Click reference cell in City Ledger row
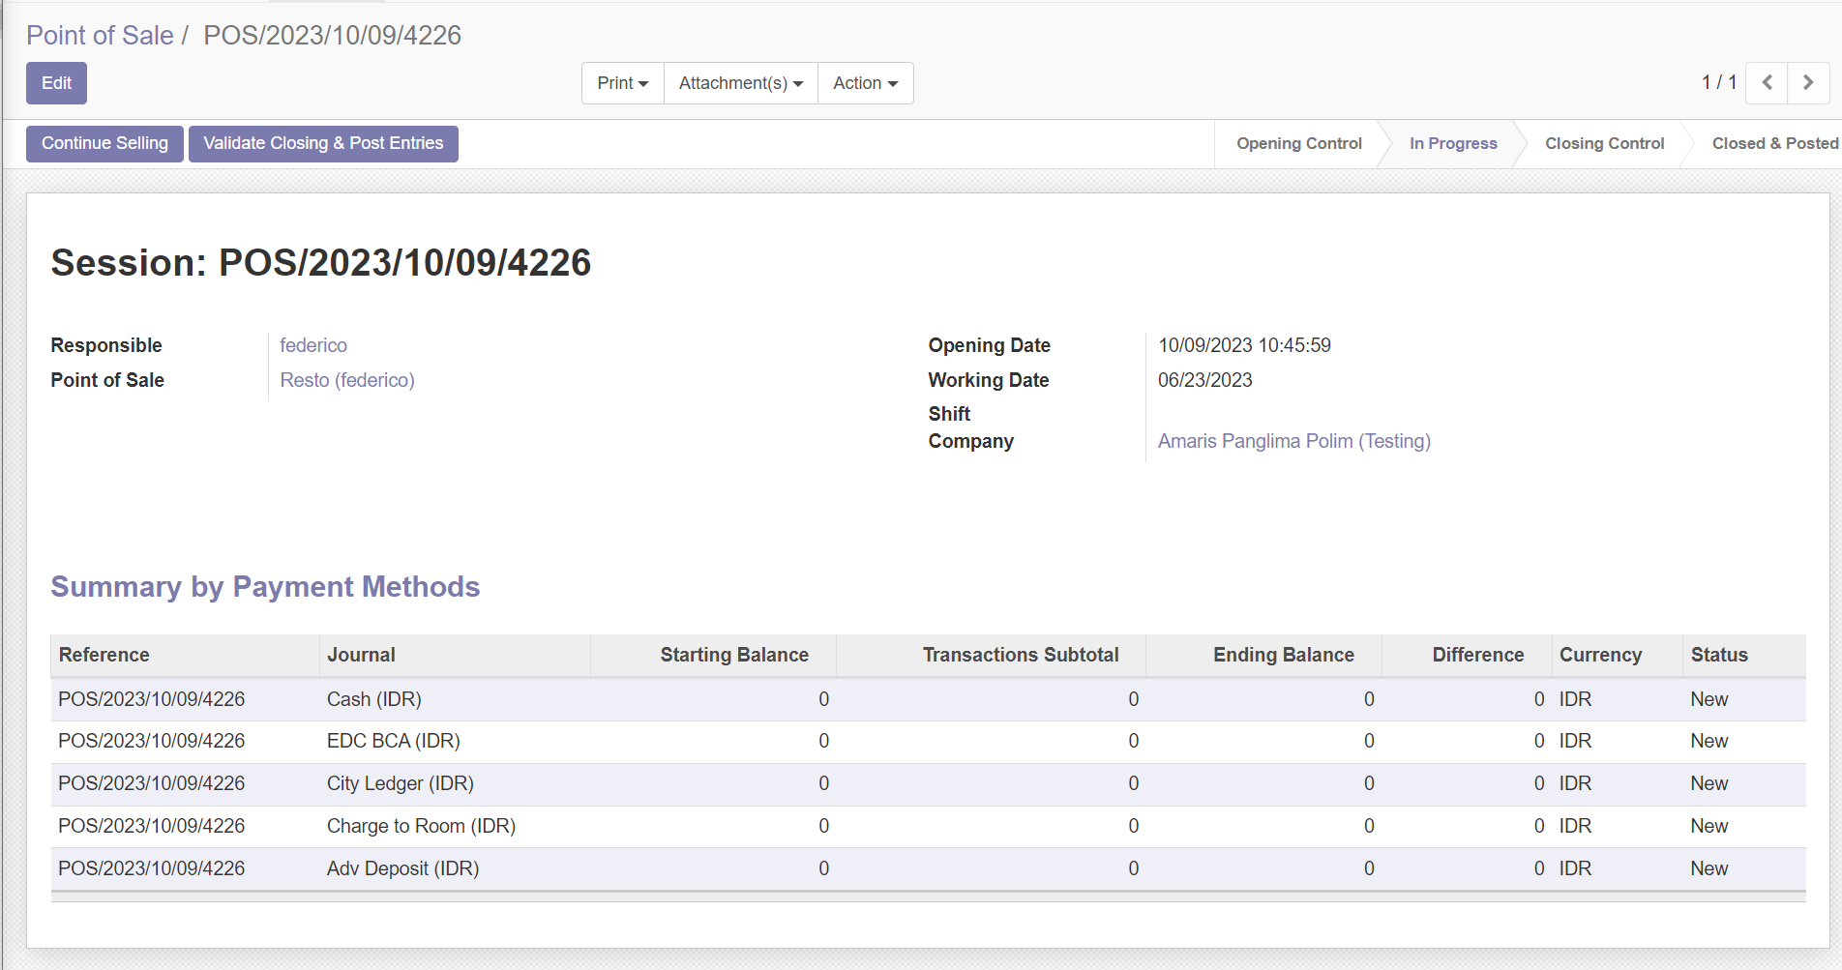Image resolution: width=1842 pixels, height=970 pixels. [x=152, y=783]
